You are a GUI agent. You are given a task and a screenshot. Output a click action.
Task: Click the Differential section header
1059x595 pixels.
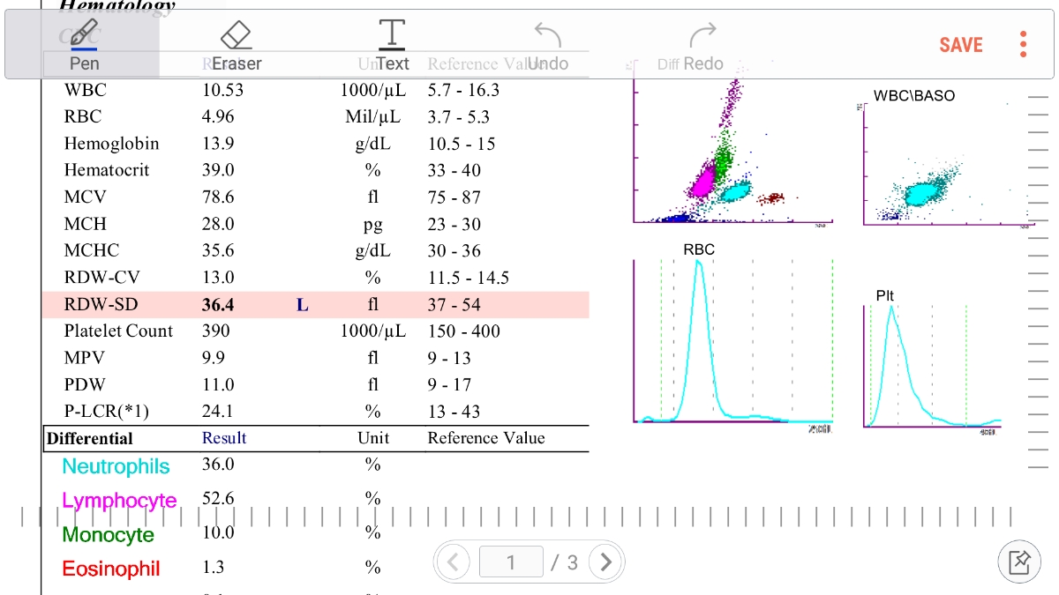[x=90, y=438]
